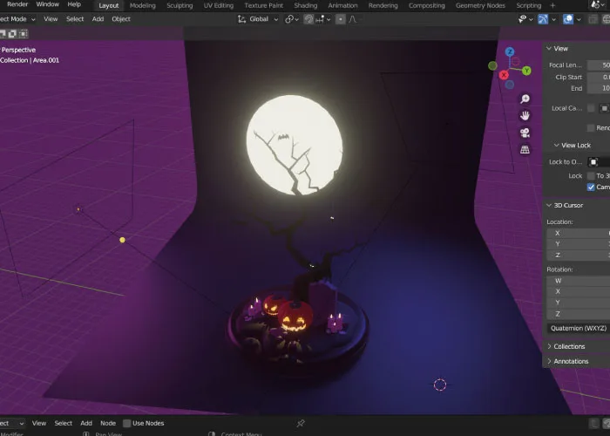Click the viewport visibility eye icon

523,18
